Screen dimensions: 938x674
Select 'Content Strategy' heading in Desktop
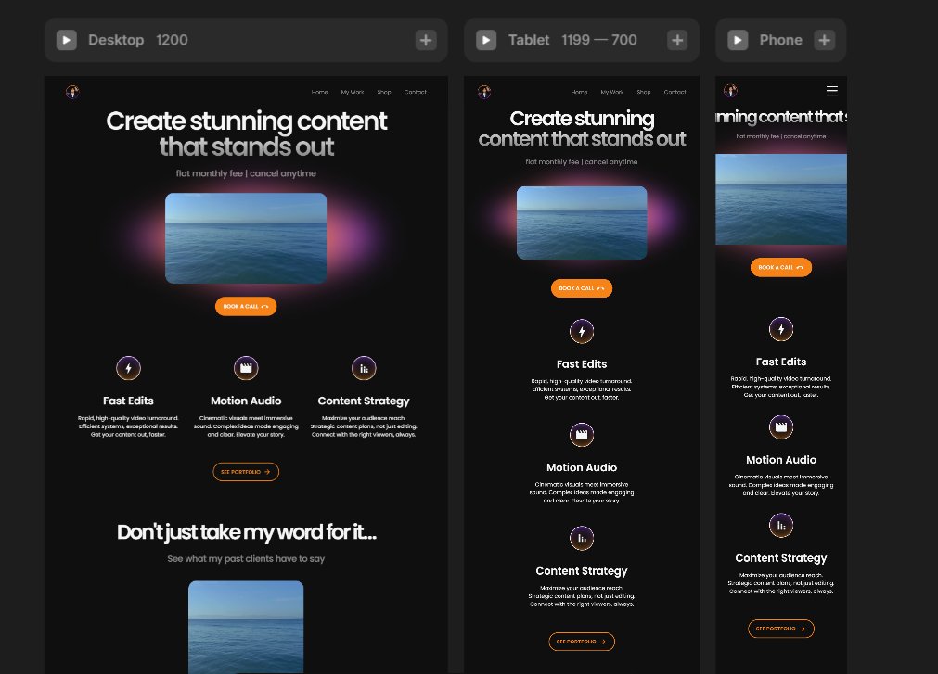(364, 401)
